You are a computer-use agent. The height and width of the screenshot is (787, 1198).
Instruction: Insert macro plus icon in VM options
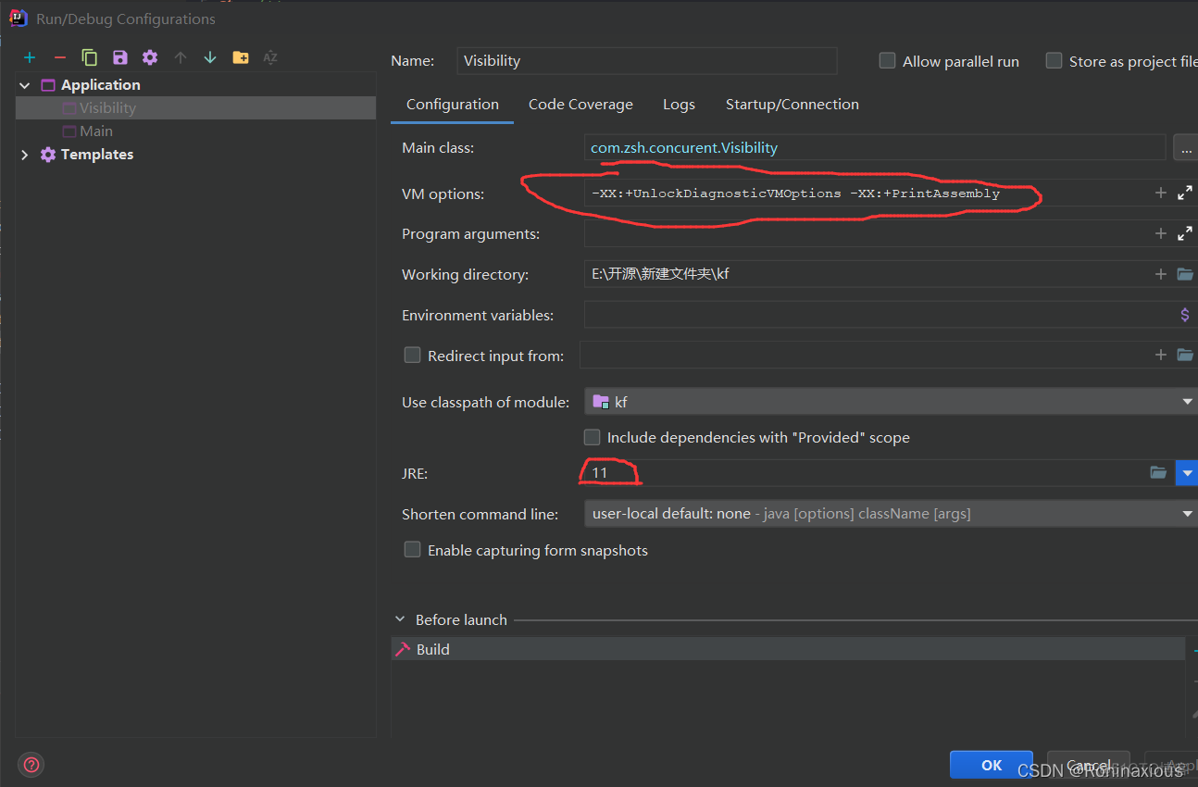(1160, 193)
